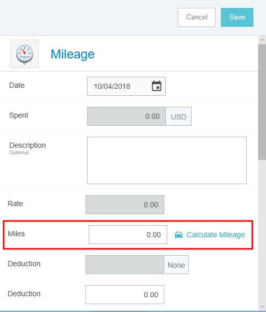Expand the category dropdown arrow under gauge icon
266x312 pixels.
25,64
